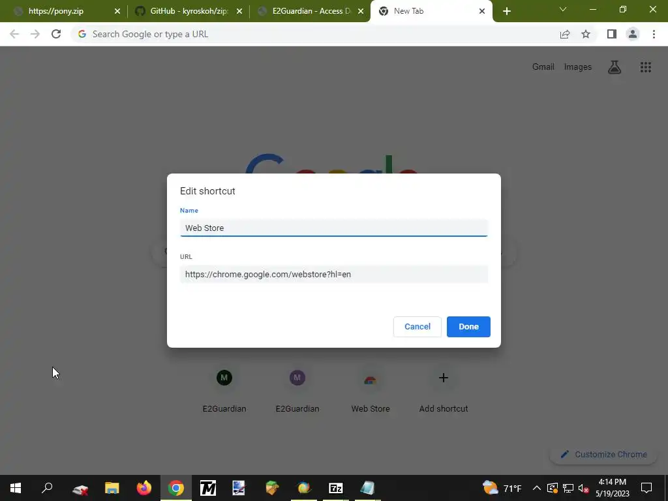The width and height of the screenshot is (668, 501).
Task: Open the 7-Zip taskbar icon
Action: (336, 488)
